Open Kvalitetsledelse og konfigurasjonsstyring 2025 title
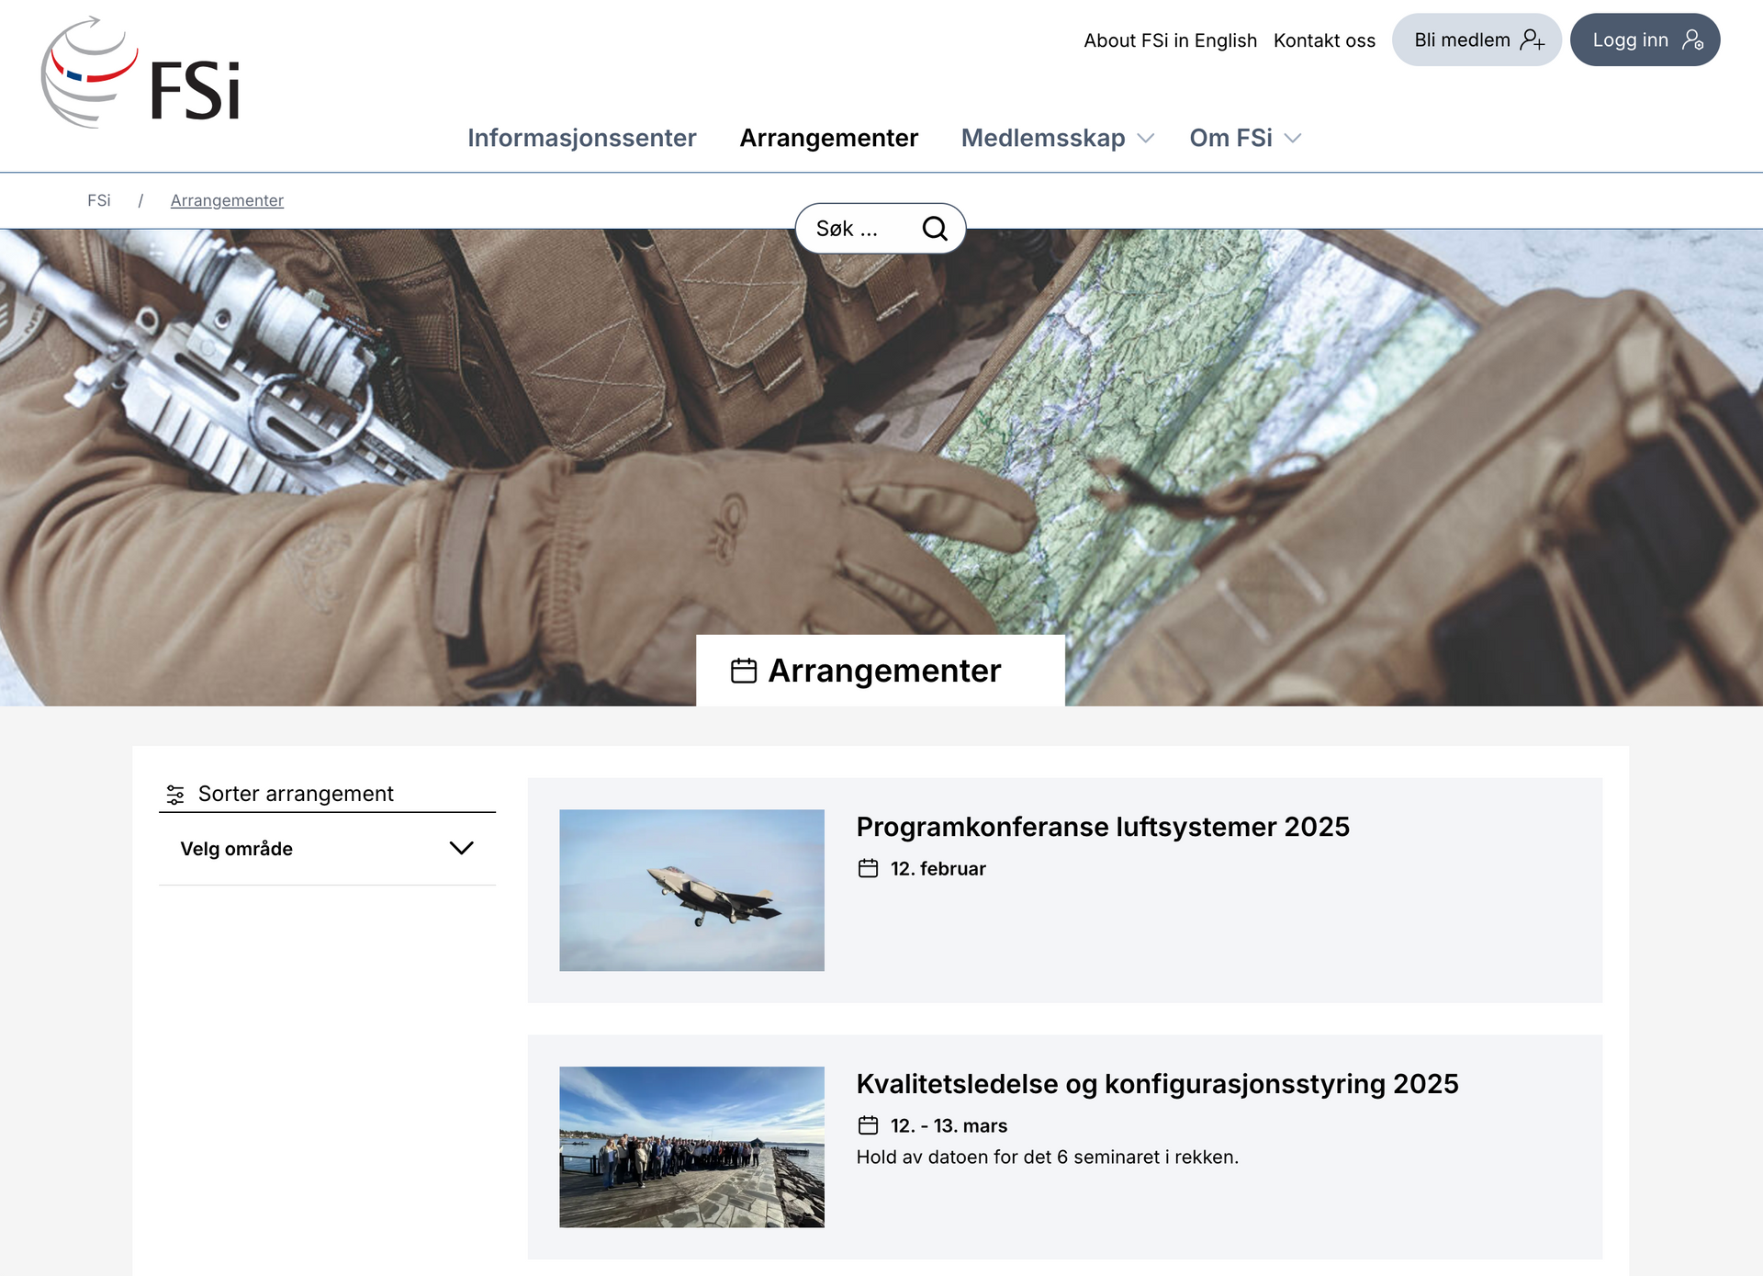Viewport: 1763px width, 1276px height. 1156,1084
